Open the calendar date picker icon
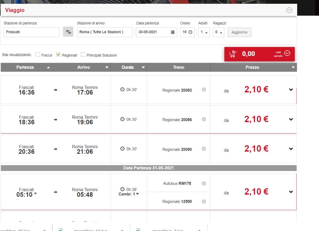319x231 pixels. pos(173,32)
